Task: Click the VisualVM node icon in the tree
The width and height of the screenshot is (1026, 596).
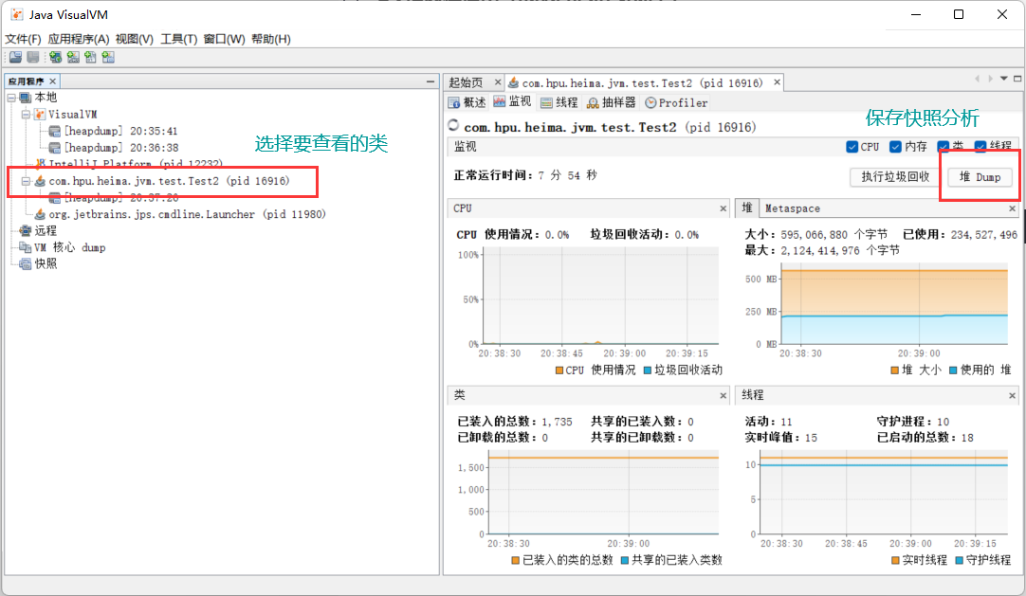Action: (40, 115)
